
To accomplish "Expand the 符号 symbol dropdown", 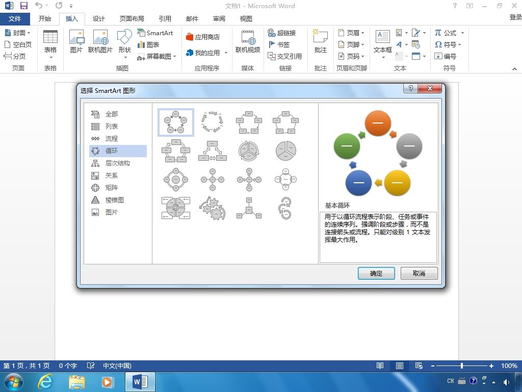I will pos(459,44).
